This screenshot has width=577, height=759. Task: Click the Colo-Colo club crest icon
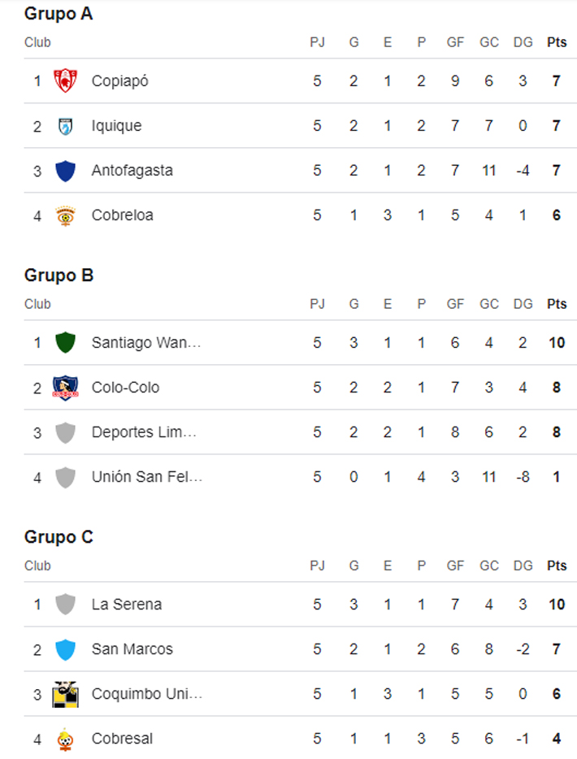click(x=65, y=388)
